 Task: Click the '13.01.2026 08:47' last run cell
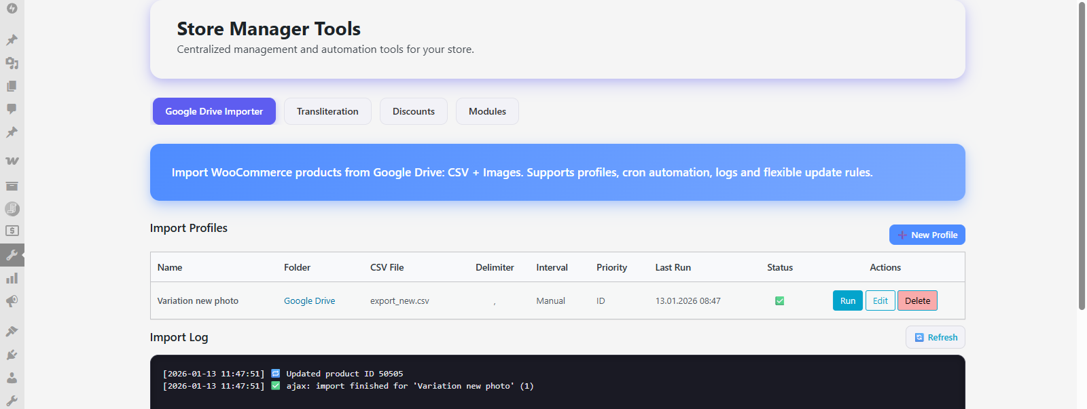click(x=688, y=301)
